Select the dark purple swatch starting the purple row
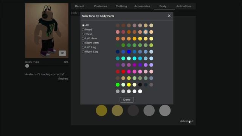 pos(118,65)
